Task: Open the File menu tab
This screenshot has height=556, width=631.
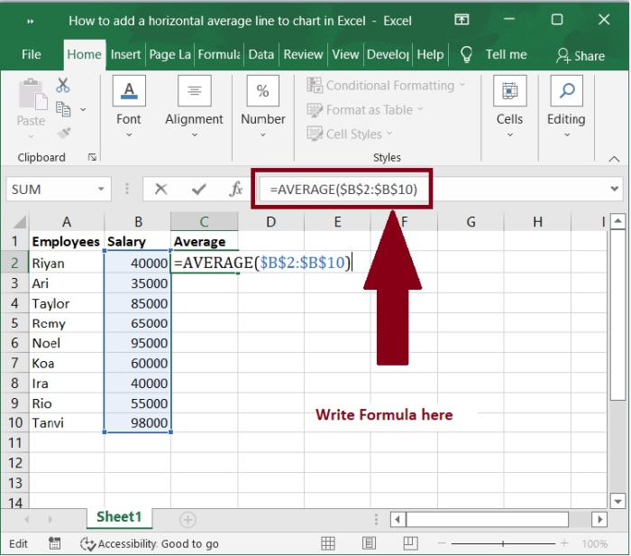Action: pos(32,54)
